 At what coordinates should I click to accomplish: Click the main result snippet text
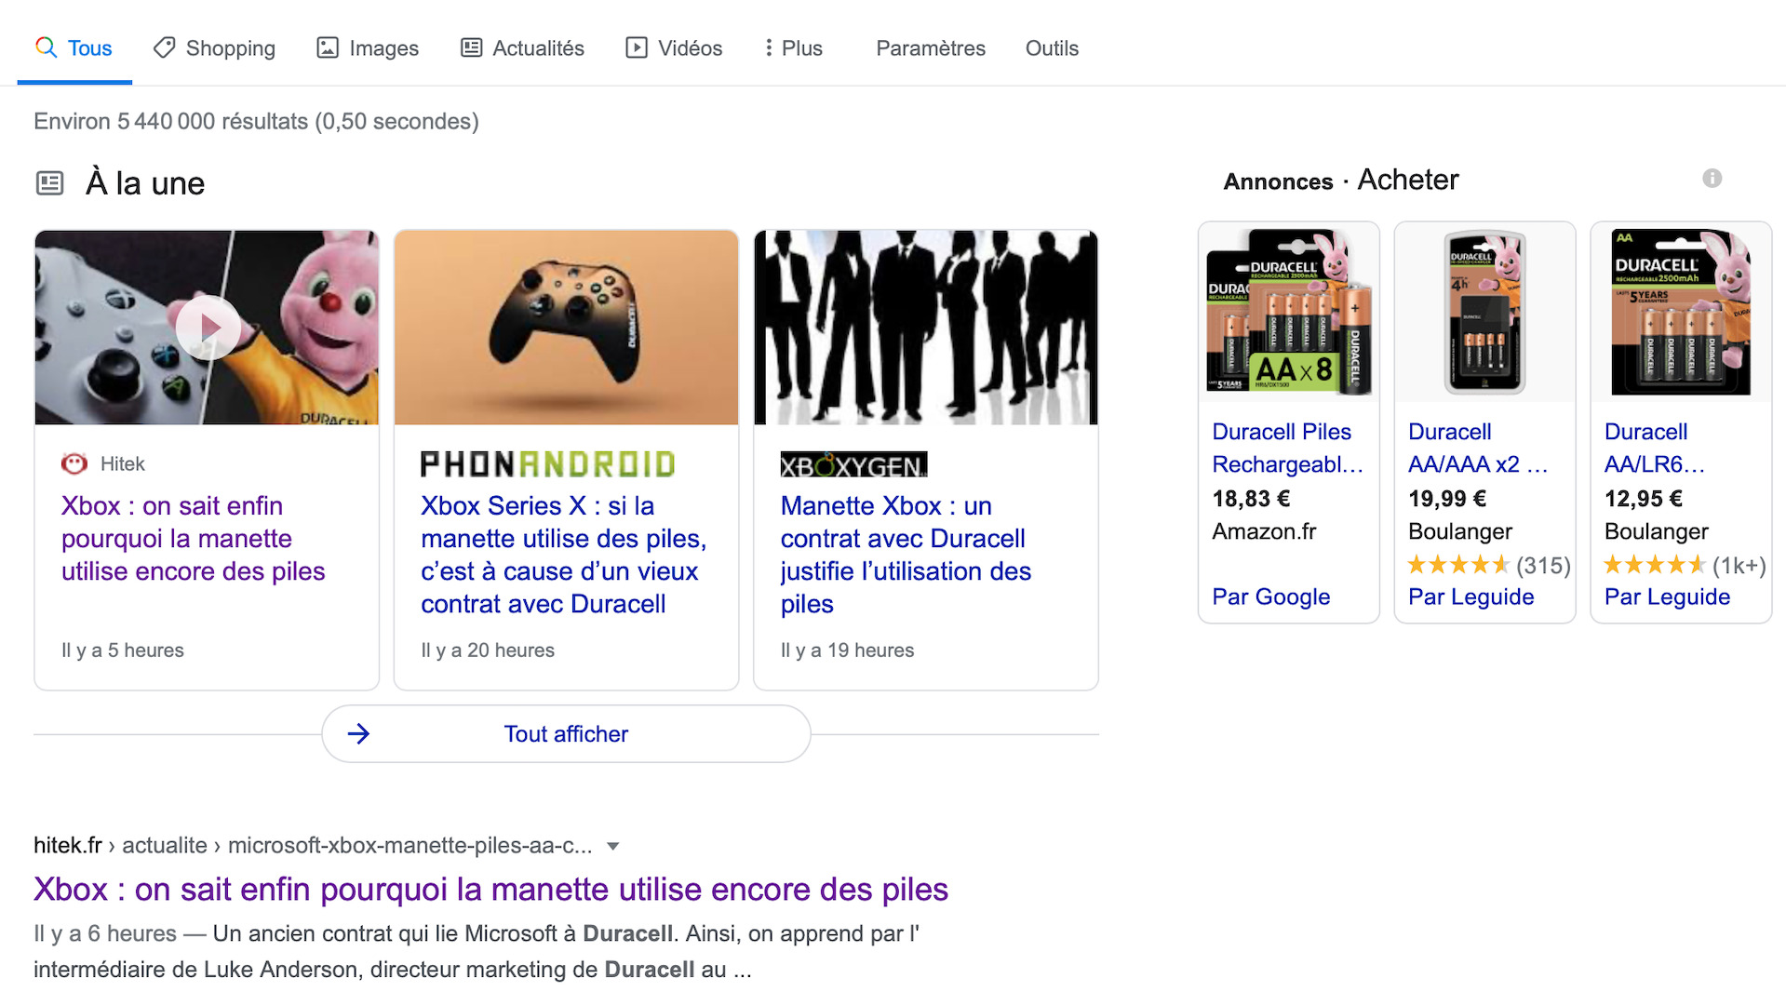[477, 951]
